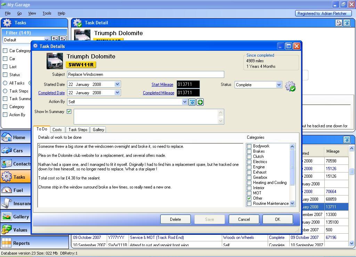This screenshot has height=257, width=356.
Task: Go to Gallery in the sidebar
Action: 16,217
